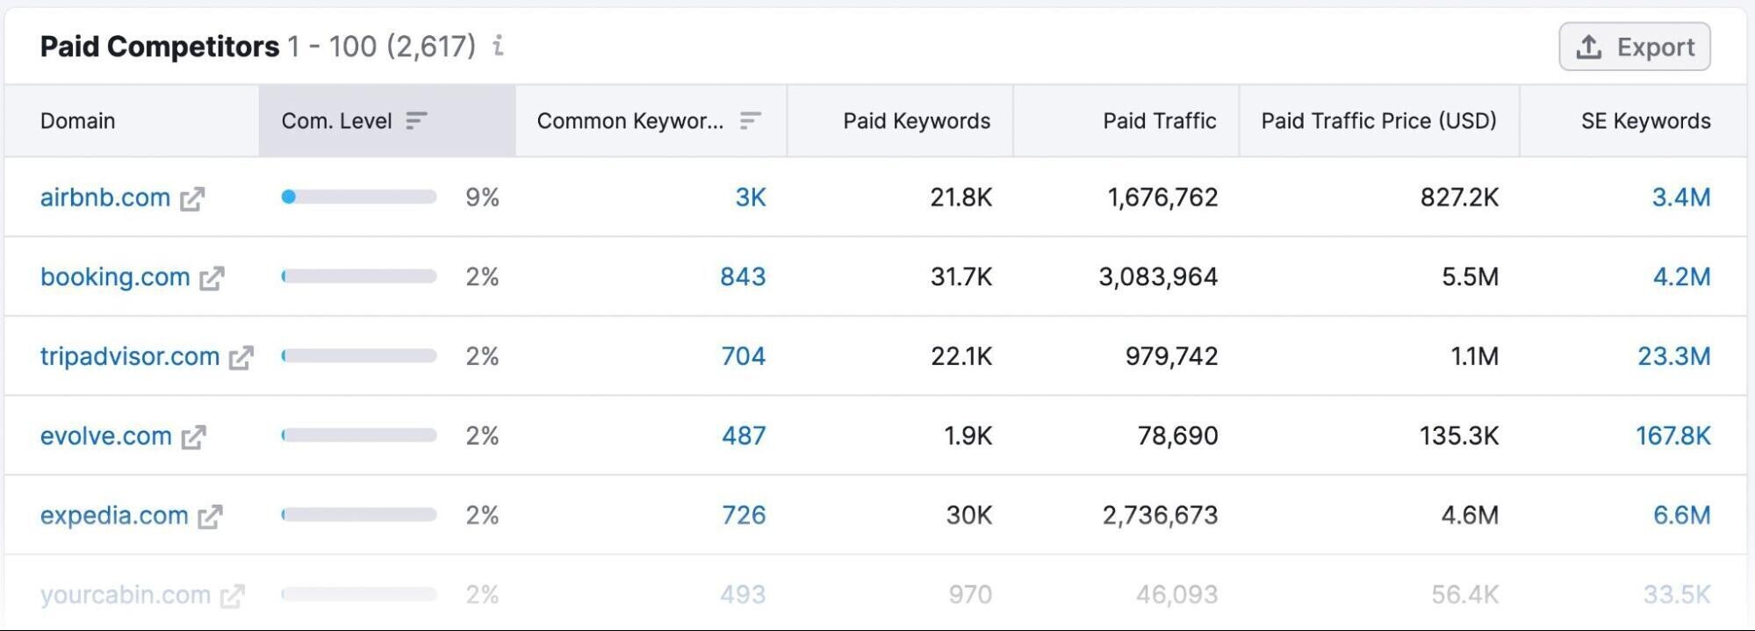Select tripadvisor.com paid traffic value 979,742

coord(1172,356)
